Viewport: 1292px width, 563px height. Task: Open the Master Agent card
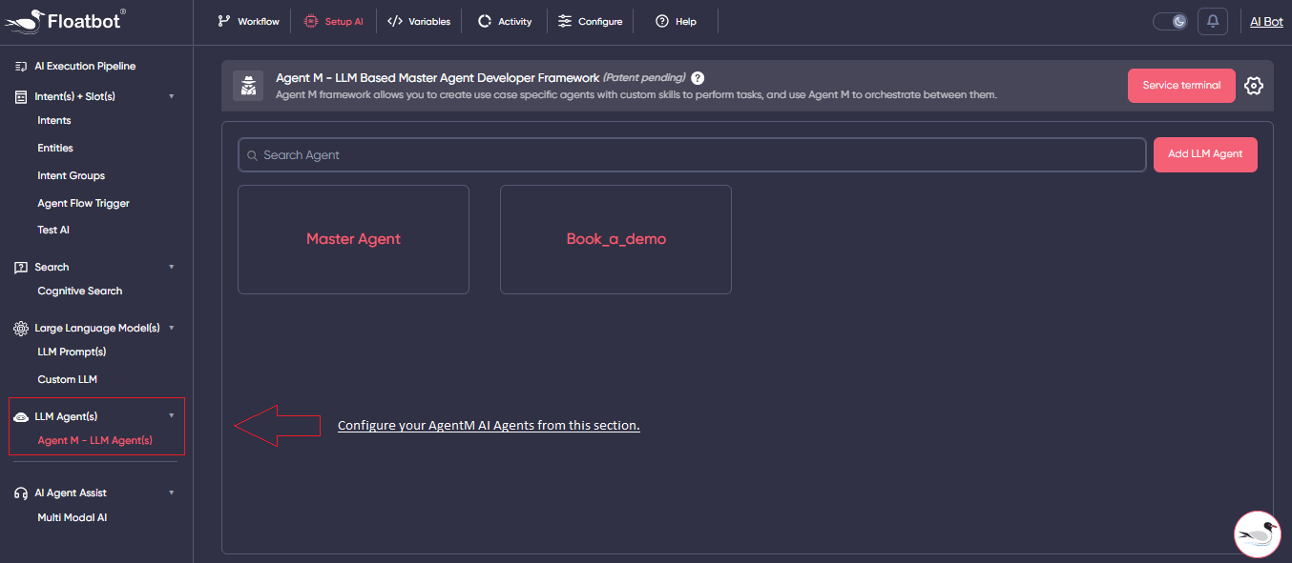[353, 239]
